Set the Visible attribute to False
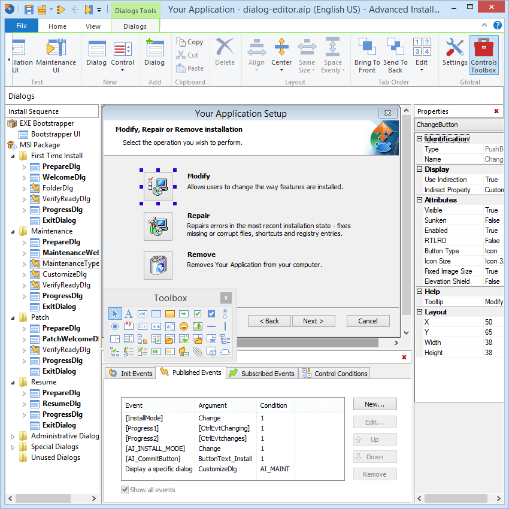Image resolution: width=509 pixels, height=509 pixels. point(491,210)
